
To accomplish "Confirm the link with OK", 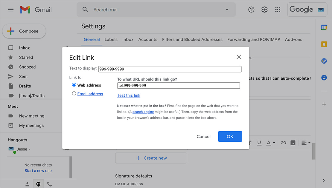I will (x=230, y=136).
